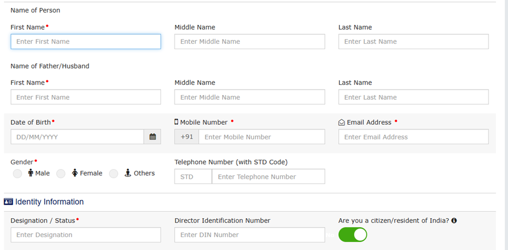Click the person's Middle Name field
The image size is (508, 250).
[x=249, y=42]
